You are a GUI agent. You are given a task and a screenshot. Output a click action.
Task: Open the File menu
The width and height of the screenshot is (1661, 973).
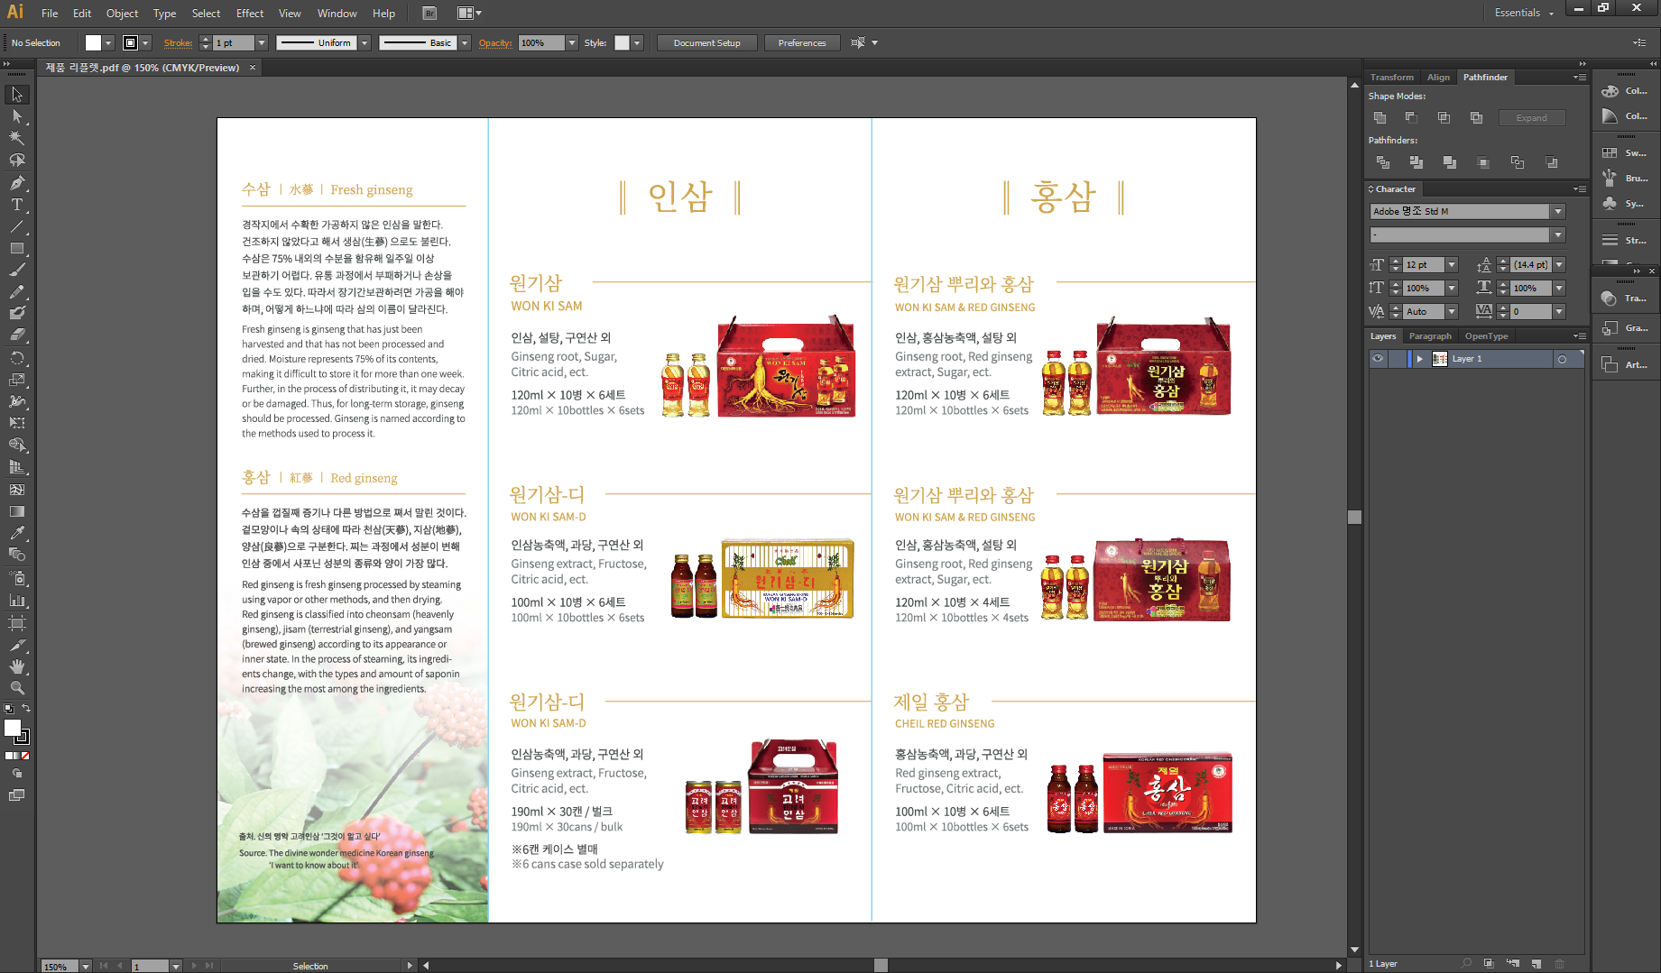pos(50,14)
